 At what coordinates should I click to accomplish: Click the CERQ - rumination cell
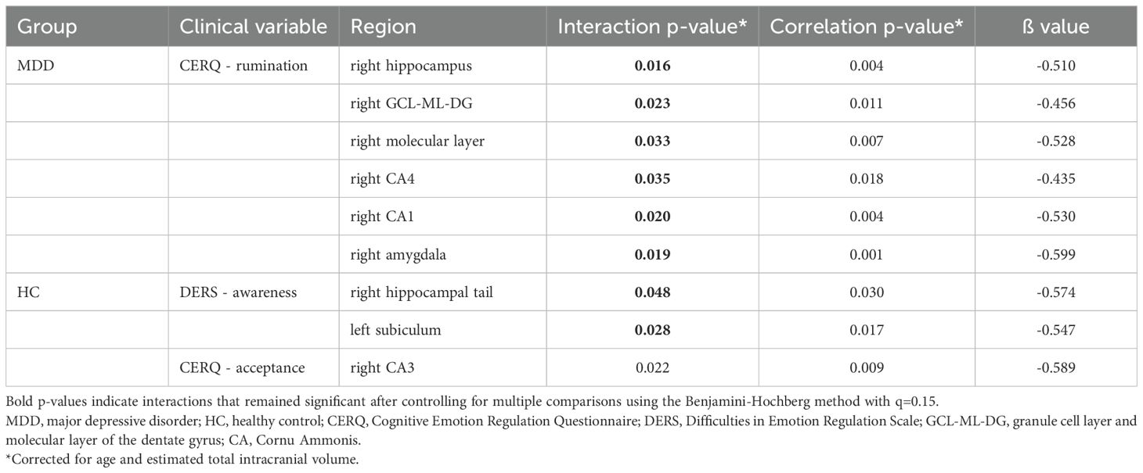243,66
